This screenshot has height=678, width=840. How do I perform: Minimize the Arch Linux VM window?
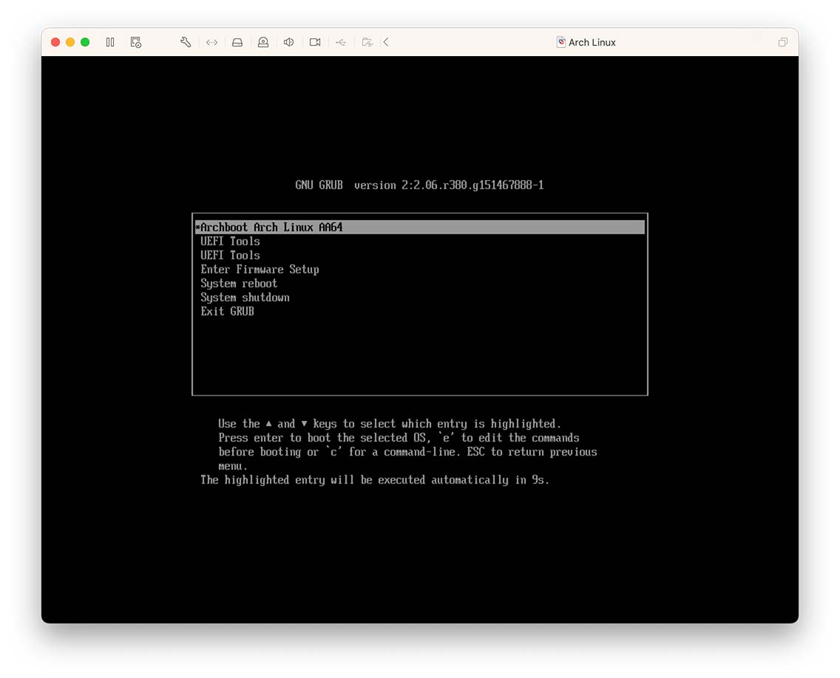[x=70, y=42]
